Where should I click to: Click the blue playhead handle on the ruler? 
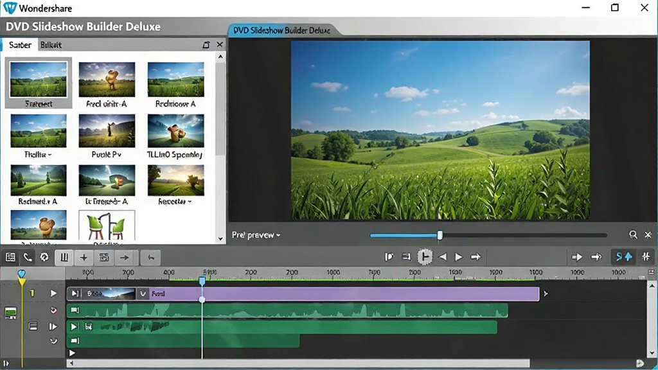point(202,280)
